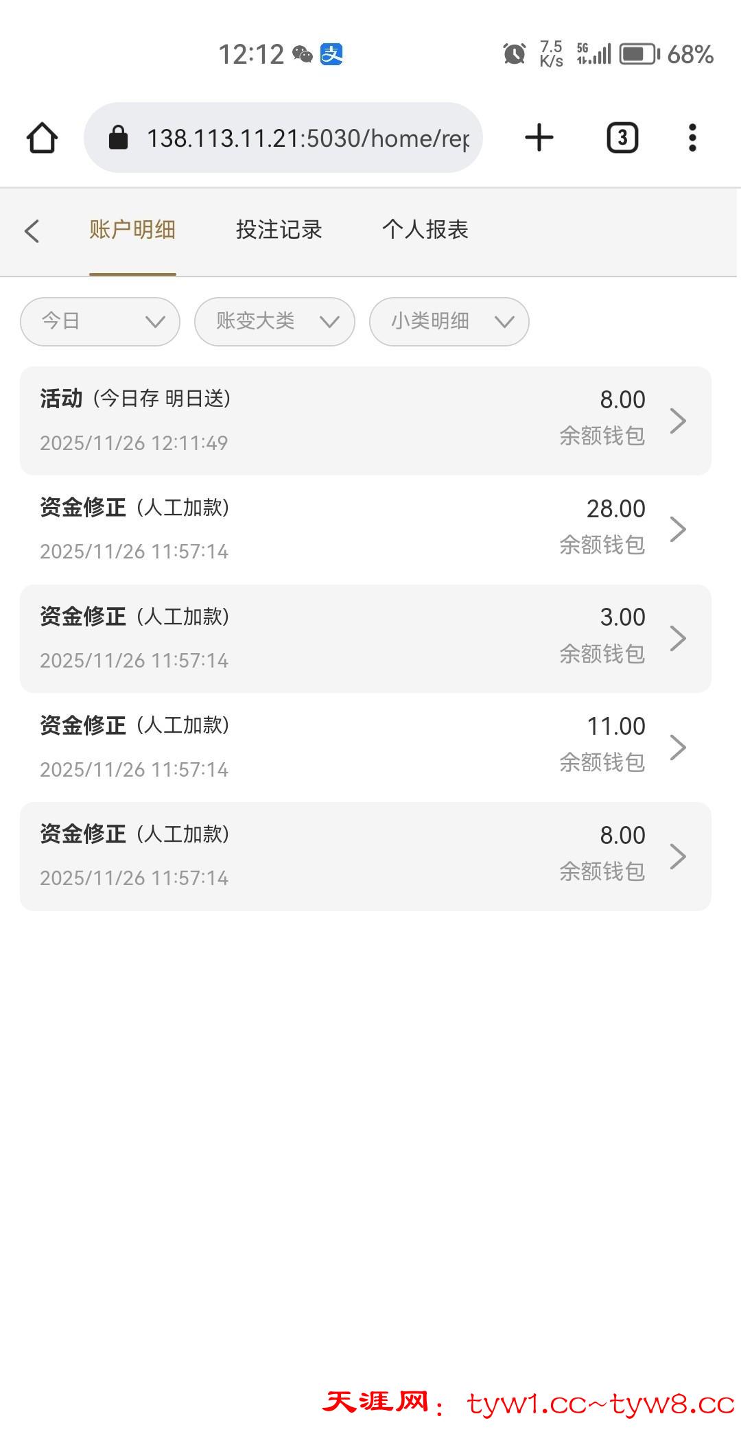This screenshot has height=1449, width=741.
Task: Expand the 今日 date filter dropdown
Action: pos(100,321)
